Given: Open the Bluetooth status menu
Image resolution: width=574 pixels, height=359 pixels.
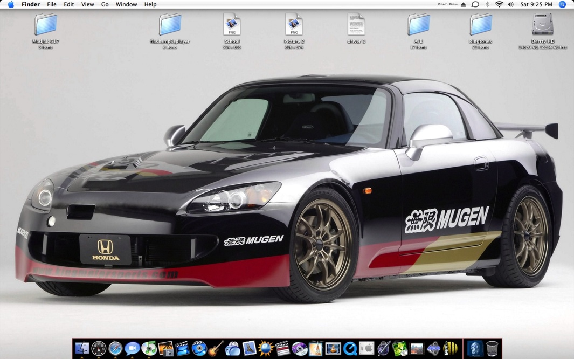Looking at the screenshot, I should click(487, 4).
